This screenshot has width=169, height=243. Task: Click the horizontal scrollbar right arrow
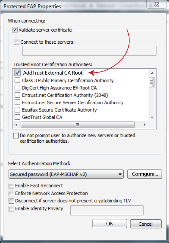(145, 125)
